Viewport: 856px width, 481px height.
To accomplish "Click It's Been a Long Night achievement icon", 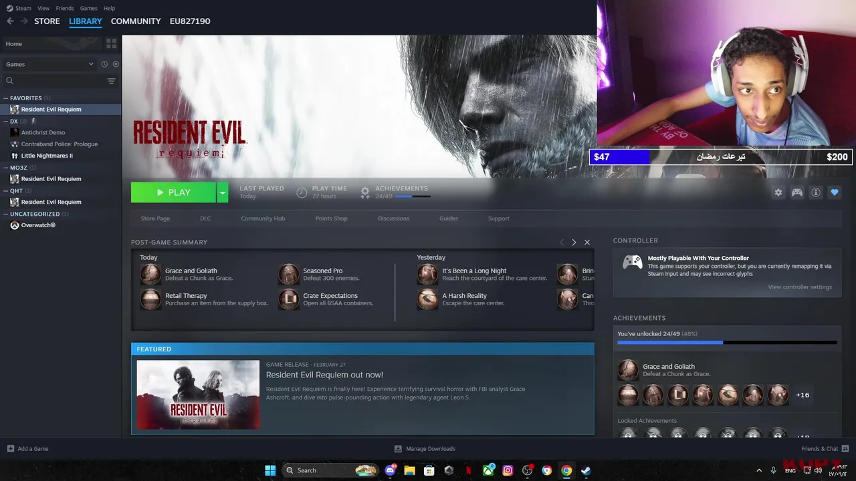I will (427, 275).
